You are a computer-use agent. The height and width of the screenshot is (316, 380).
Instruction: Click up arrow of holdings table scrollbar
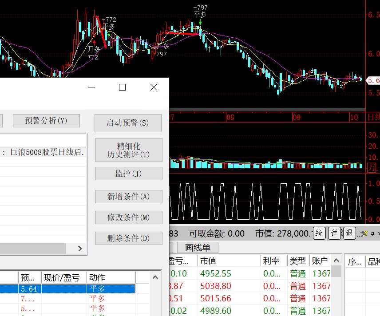tap(336, 261)
